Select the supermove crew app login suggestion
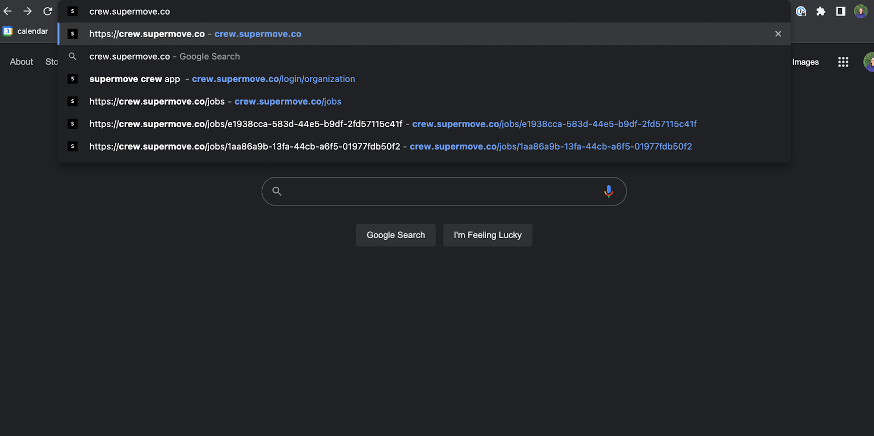Image resolution: width=874 pixels, height=436 pixels. point(222,79)
